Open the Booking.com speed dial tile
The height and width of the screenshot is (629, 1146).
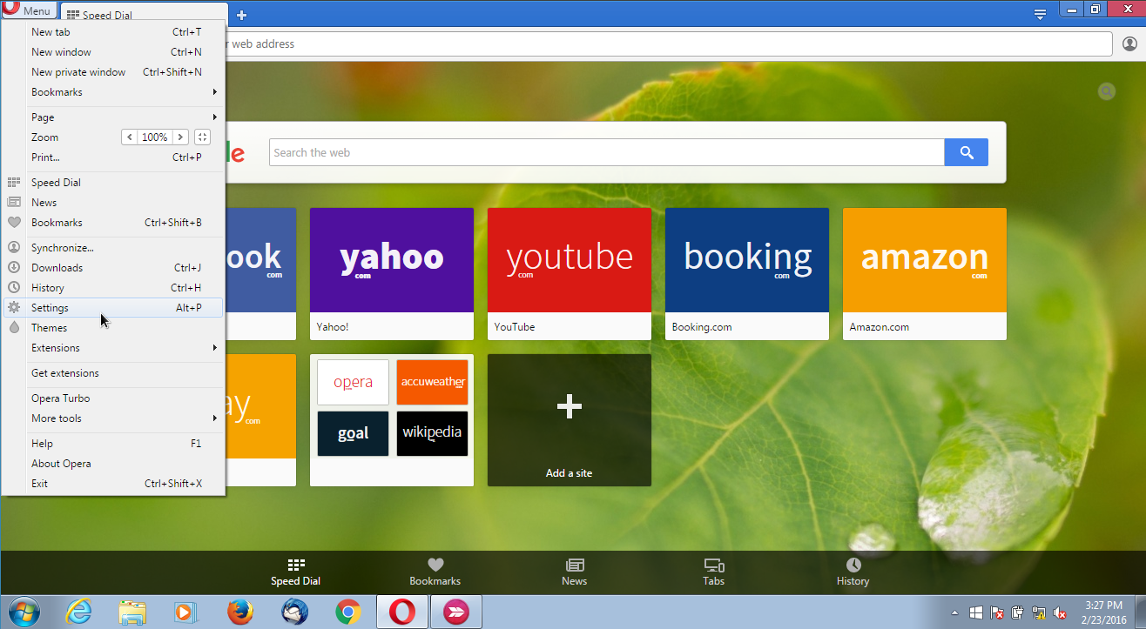tap(747, 273)
